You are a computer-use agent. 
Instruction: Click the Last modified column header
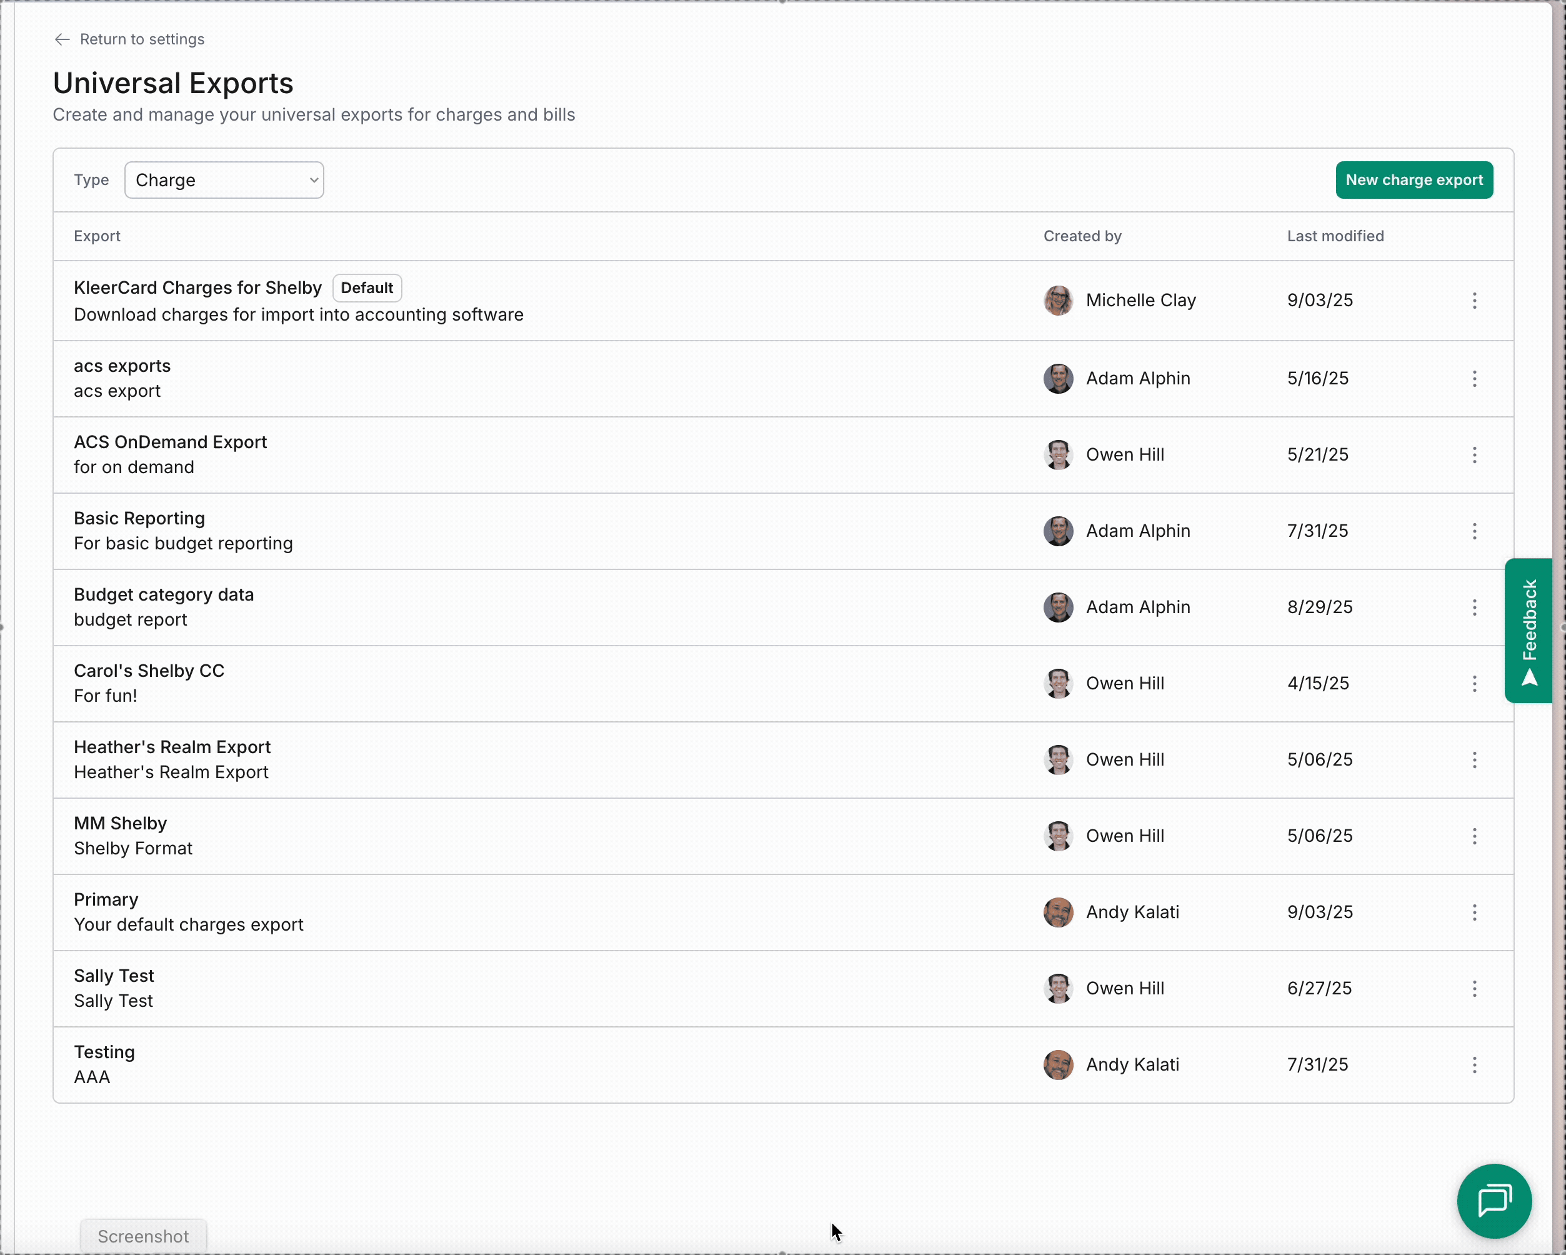pos(1335,236)
